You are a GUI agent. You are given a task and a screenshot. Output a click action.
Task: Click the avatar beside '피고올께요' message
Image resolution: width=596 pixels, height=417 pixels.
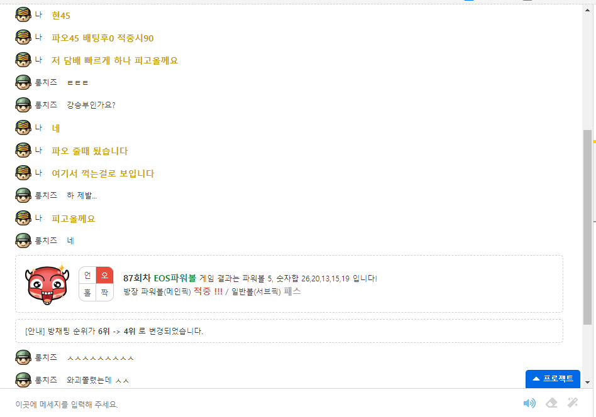[x=23, y=218]
